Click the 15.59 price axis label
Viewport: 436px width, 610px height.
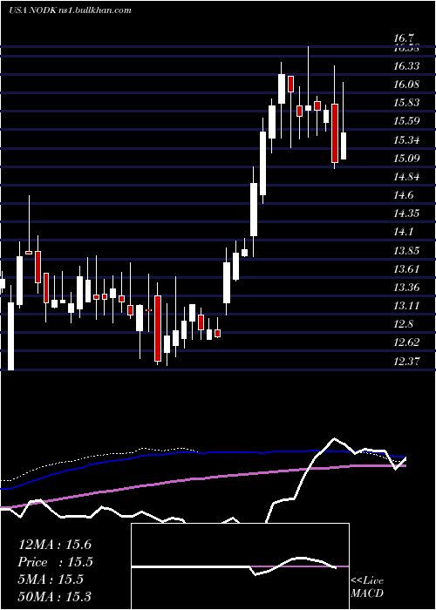[x=406, y=121]
